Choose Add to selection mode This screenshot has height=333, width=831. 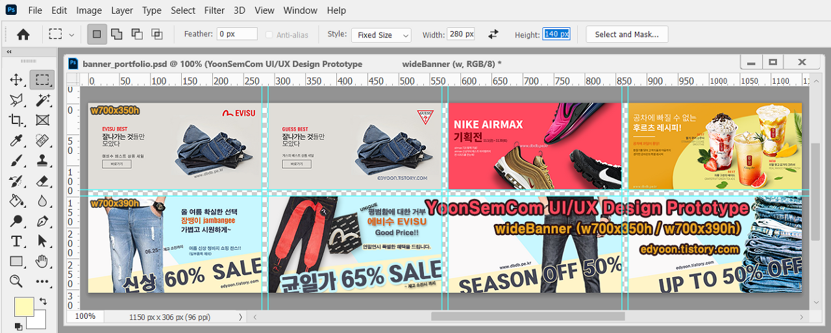tap(116, 34)
